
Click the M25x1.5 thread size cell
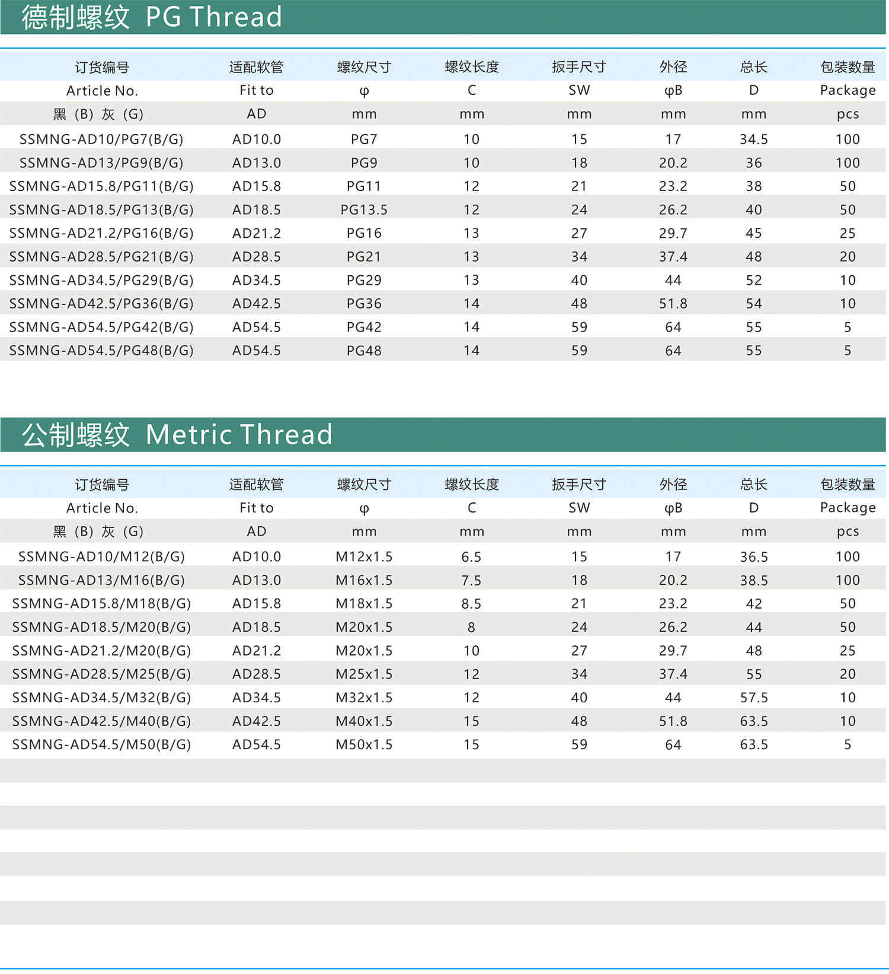click(364, 674)
